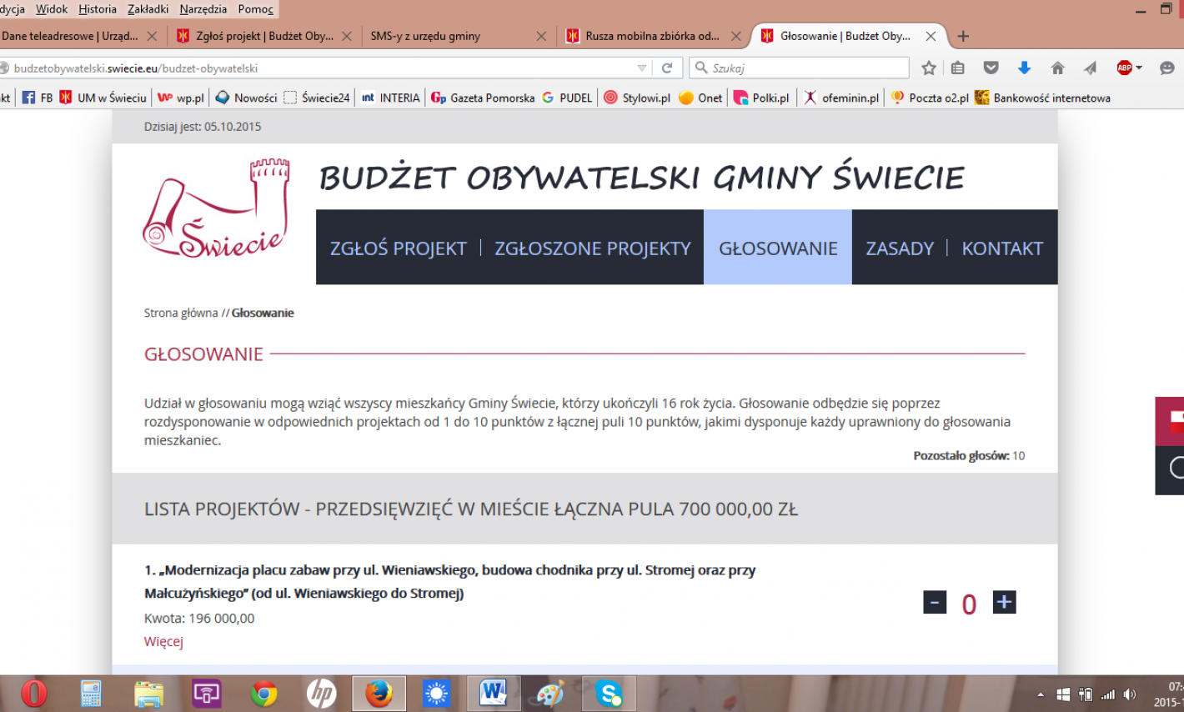The width and height of the screenshot is (1184, 712).
Task: Open Microsoft Word from the taskbar
Action: [x=494, y=694]
